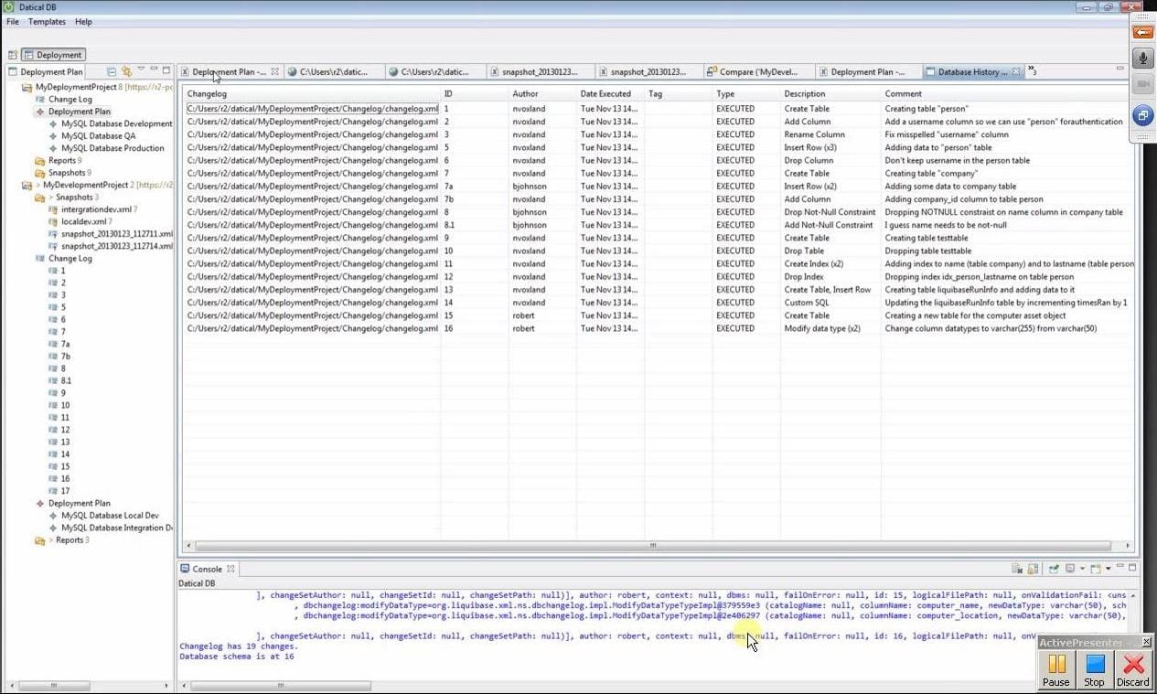
Task: Open the Deployment Plan view menu arrow
Action: coord(141,70)
